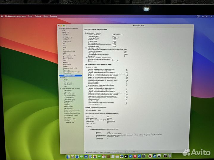Select Fibre Channel in the sidebar

click(67, 38)
